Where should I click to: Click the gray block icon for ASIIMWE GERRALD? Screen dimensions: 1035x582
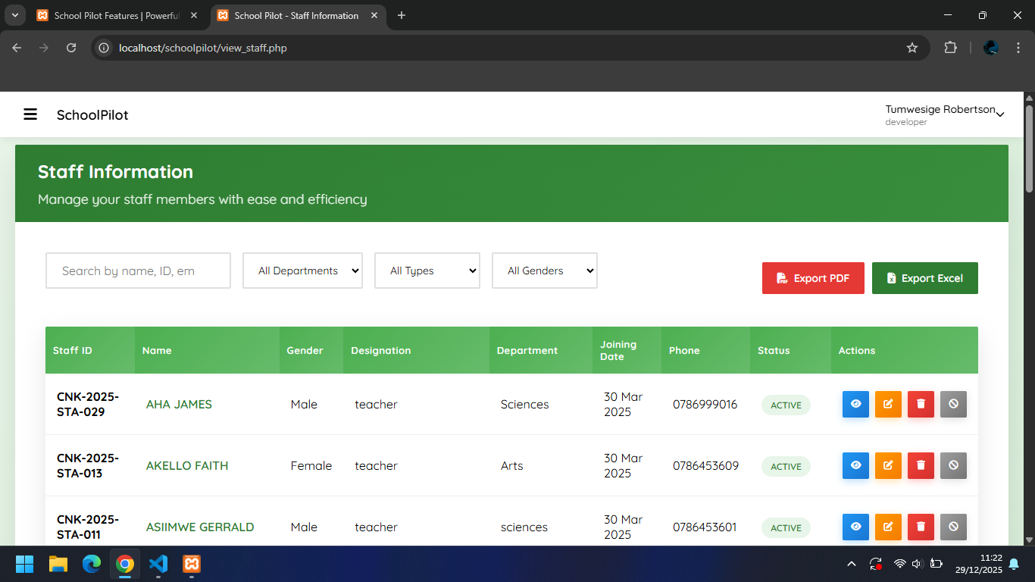pyautogui.click(x=953, y=527)
